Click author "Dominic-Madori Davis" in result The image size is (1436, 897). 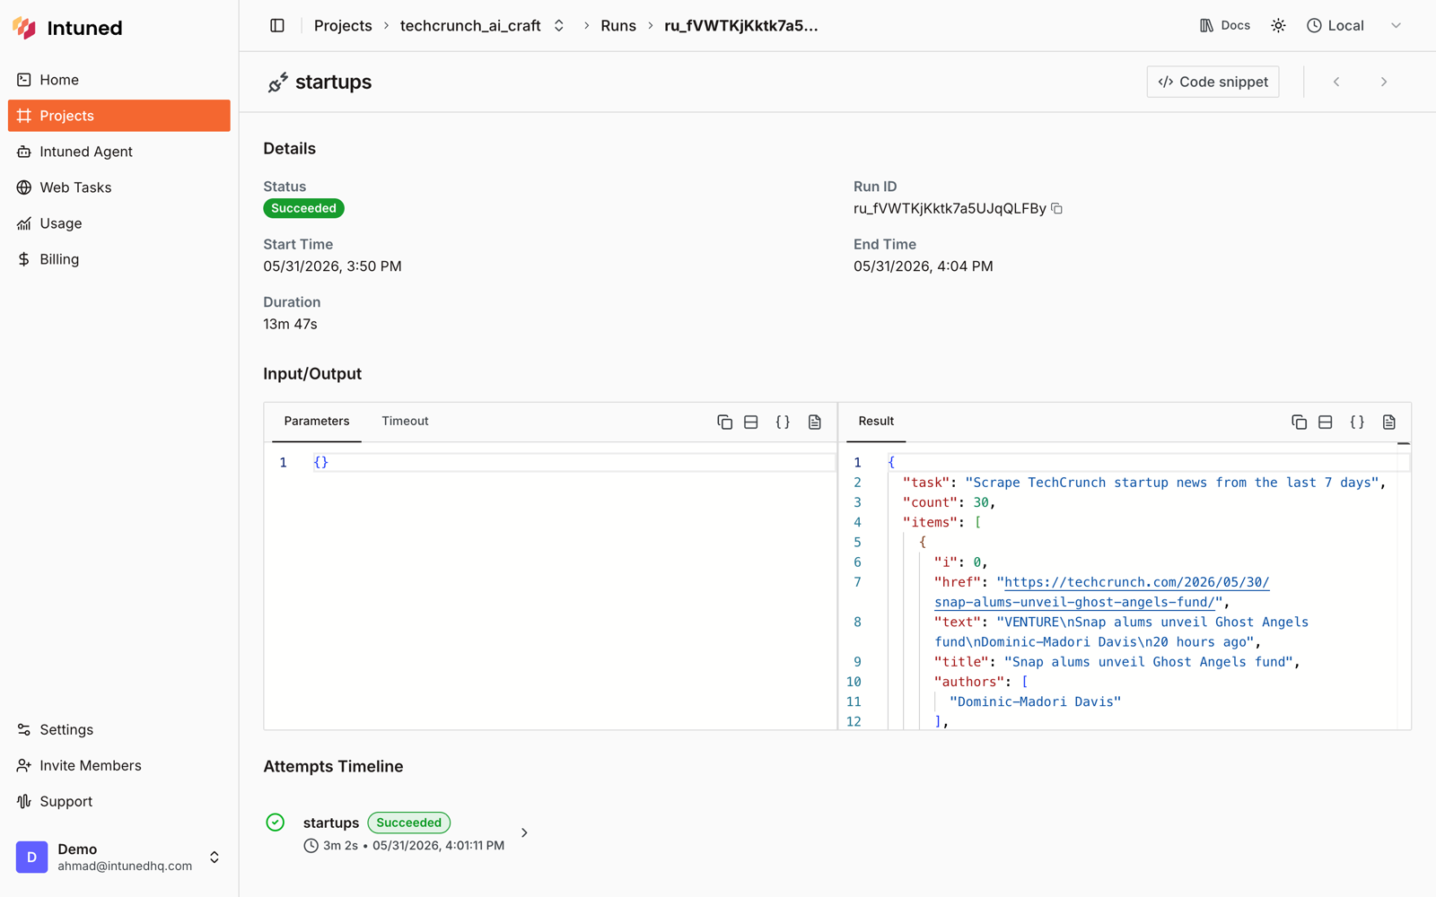coord(1036,701)
